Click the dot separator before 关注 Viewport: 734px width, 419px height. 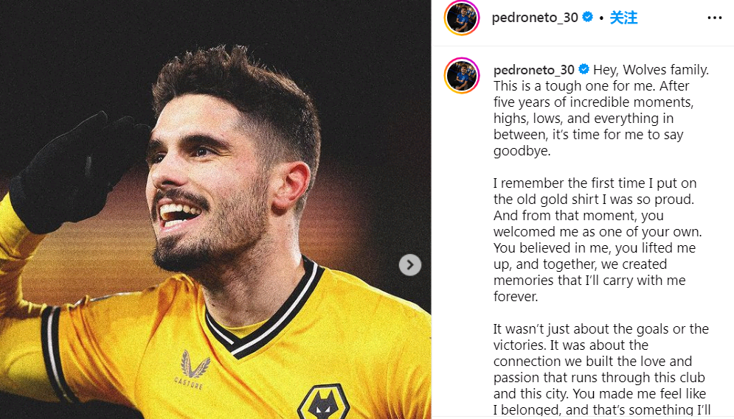click(601, 18)
